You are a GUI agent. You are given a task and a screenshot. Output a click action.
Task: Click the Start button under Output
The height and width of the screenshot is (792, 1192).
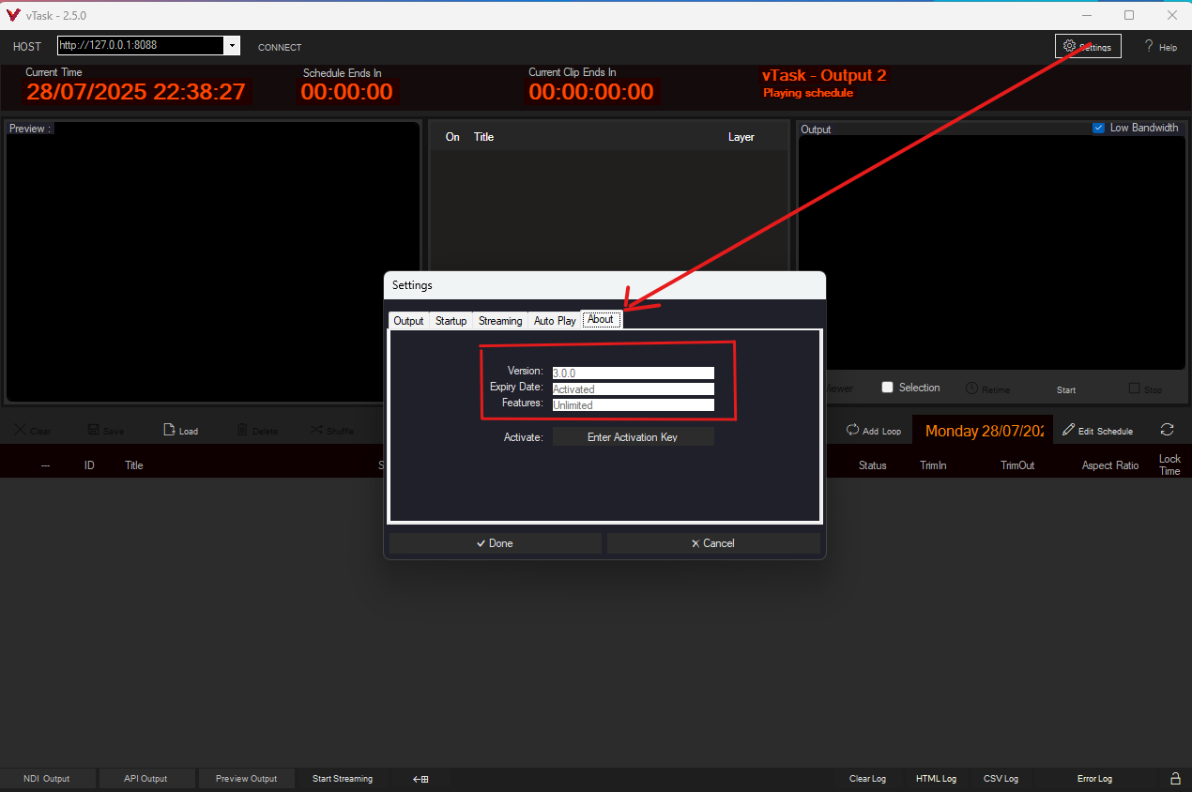[x=1066, y=389]
